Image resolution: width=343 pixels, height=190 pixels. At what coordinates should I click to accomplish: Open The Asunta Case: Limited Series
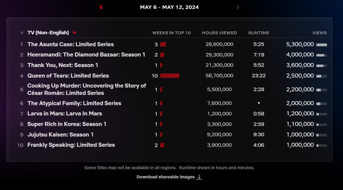point(70,44)
